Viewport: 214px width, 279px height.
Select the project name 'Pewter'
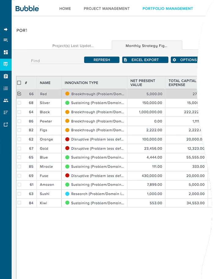tap(46, 121)
